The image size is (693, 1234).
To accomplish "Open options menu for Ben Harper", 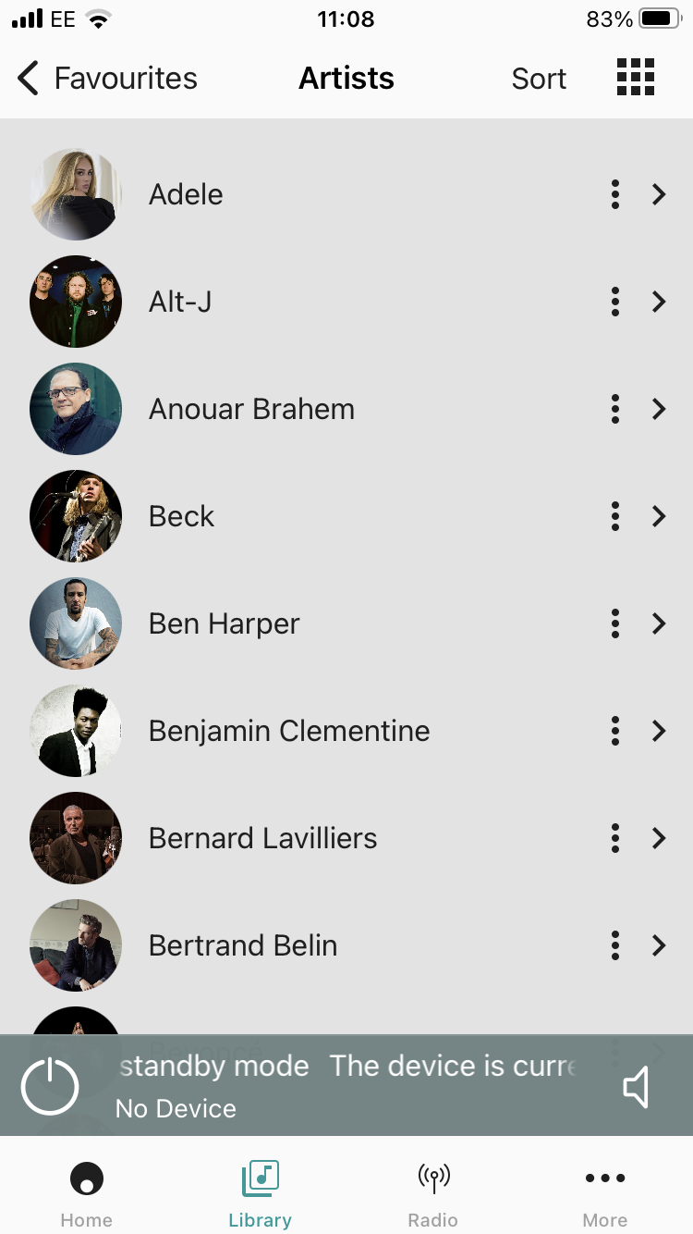I will click(x=615, y=623).
